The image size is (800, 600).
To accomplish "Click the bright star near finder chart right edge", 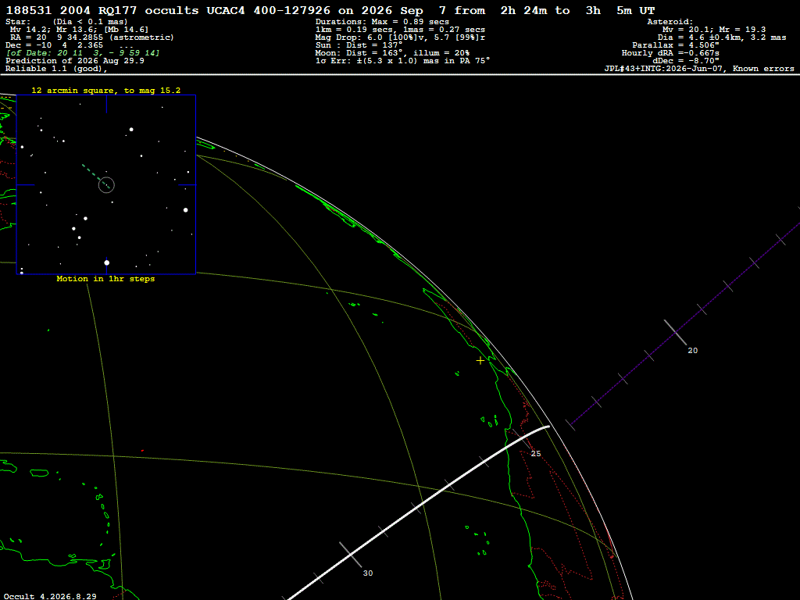I will click(x=186, y=210).
